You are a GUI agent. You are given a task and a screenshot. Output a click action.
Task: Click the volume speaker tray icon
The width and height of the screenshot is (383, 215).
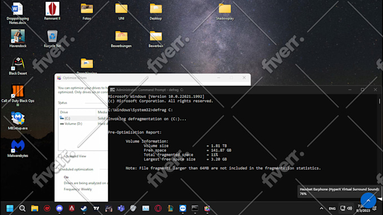tap(350, 208)
